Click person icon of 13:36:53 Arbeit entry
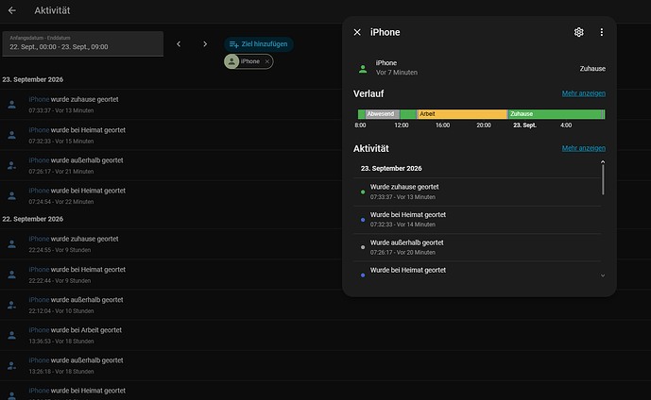The height and width of the screenshot is (400, 651). tap(12, 335)
